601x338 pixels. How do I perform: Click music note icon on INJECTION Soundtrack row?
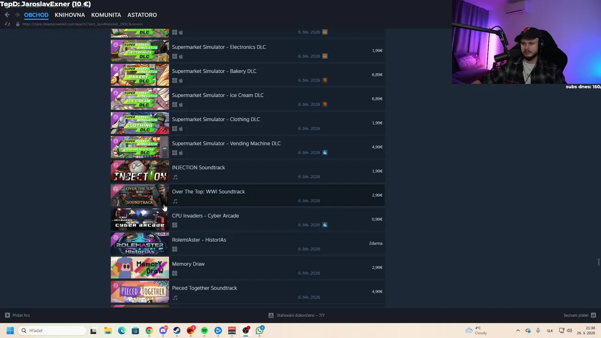(175, 177)
